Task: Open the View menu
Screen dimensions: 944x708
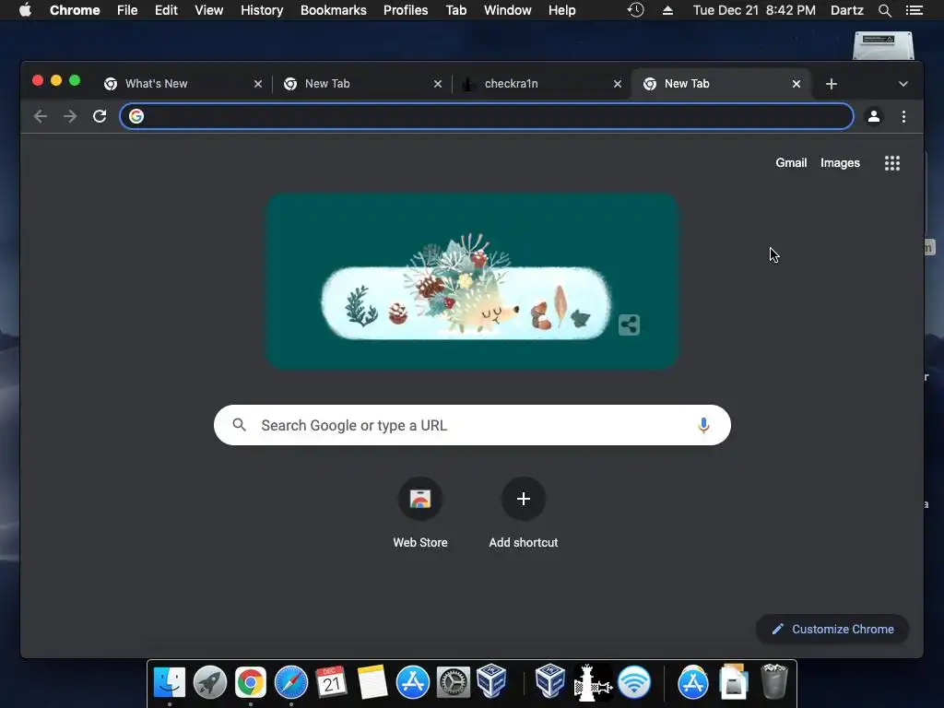Action: 209,10
